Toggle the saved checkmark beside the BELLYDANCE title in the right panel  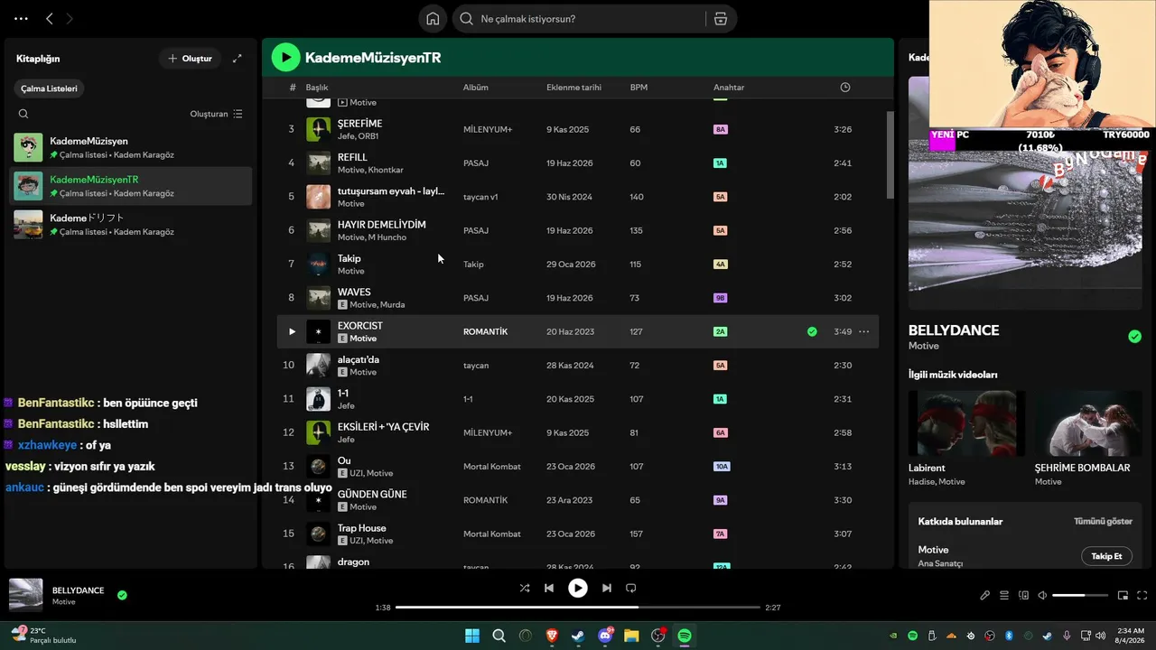(x=1135, y=337)
